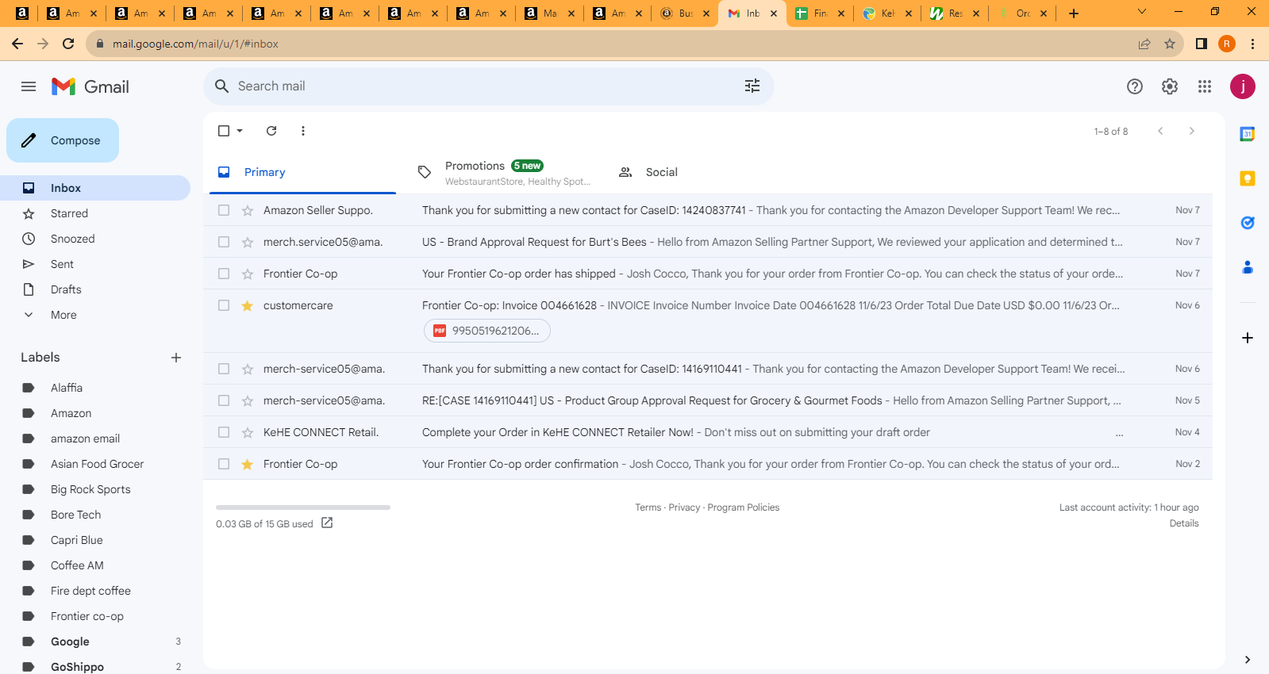This screenshot has width=1269, height=674.
Task: Reload the page in Chrome
Action: coord(68,44)
